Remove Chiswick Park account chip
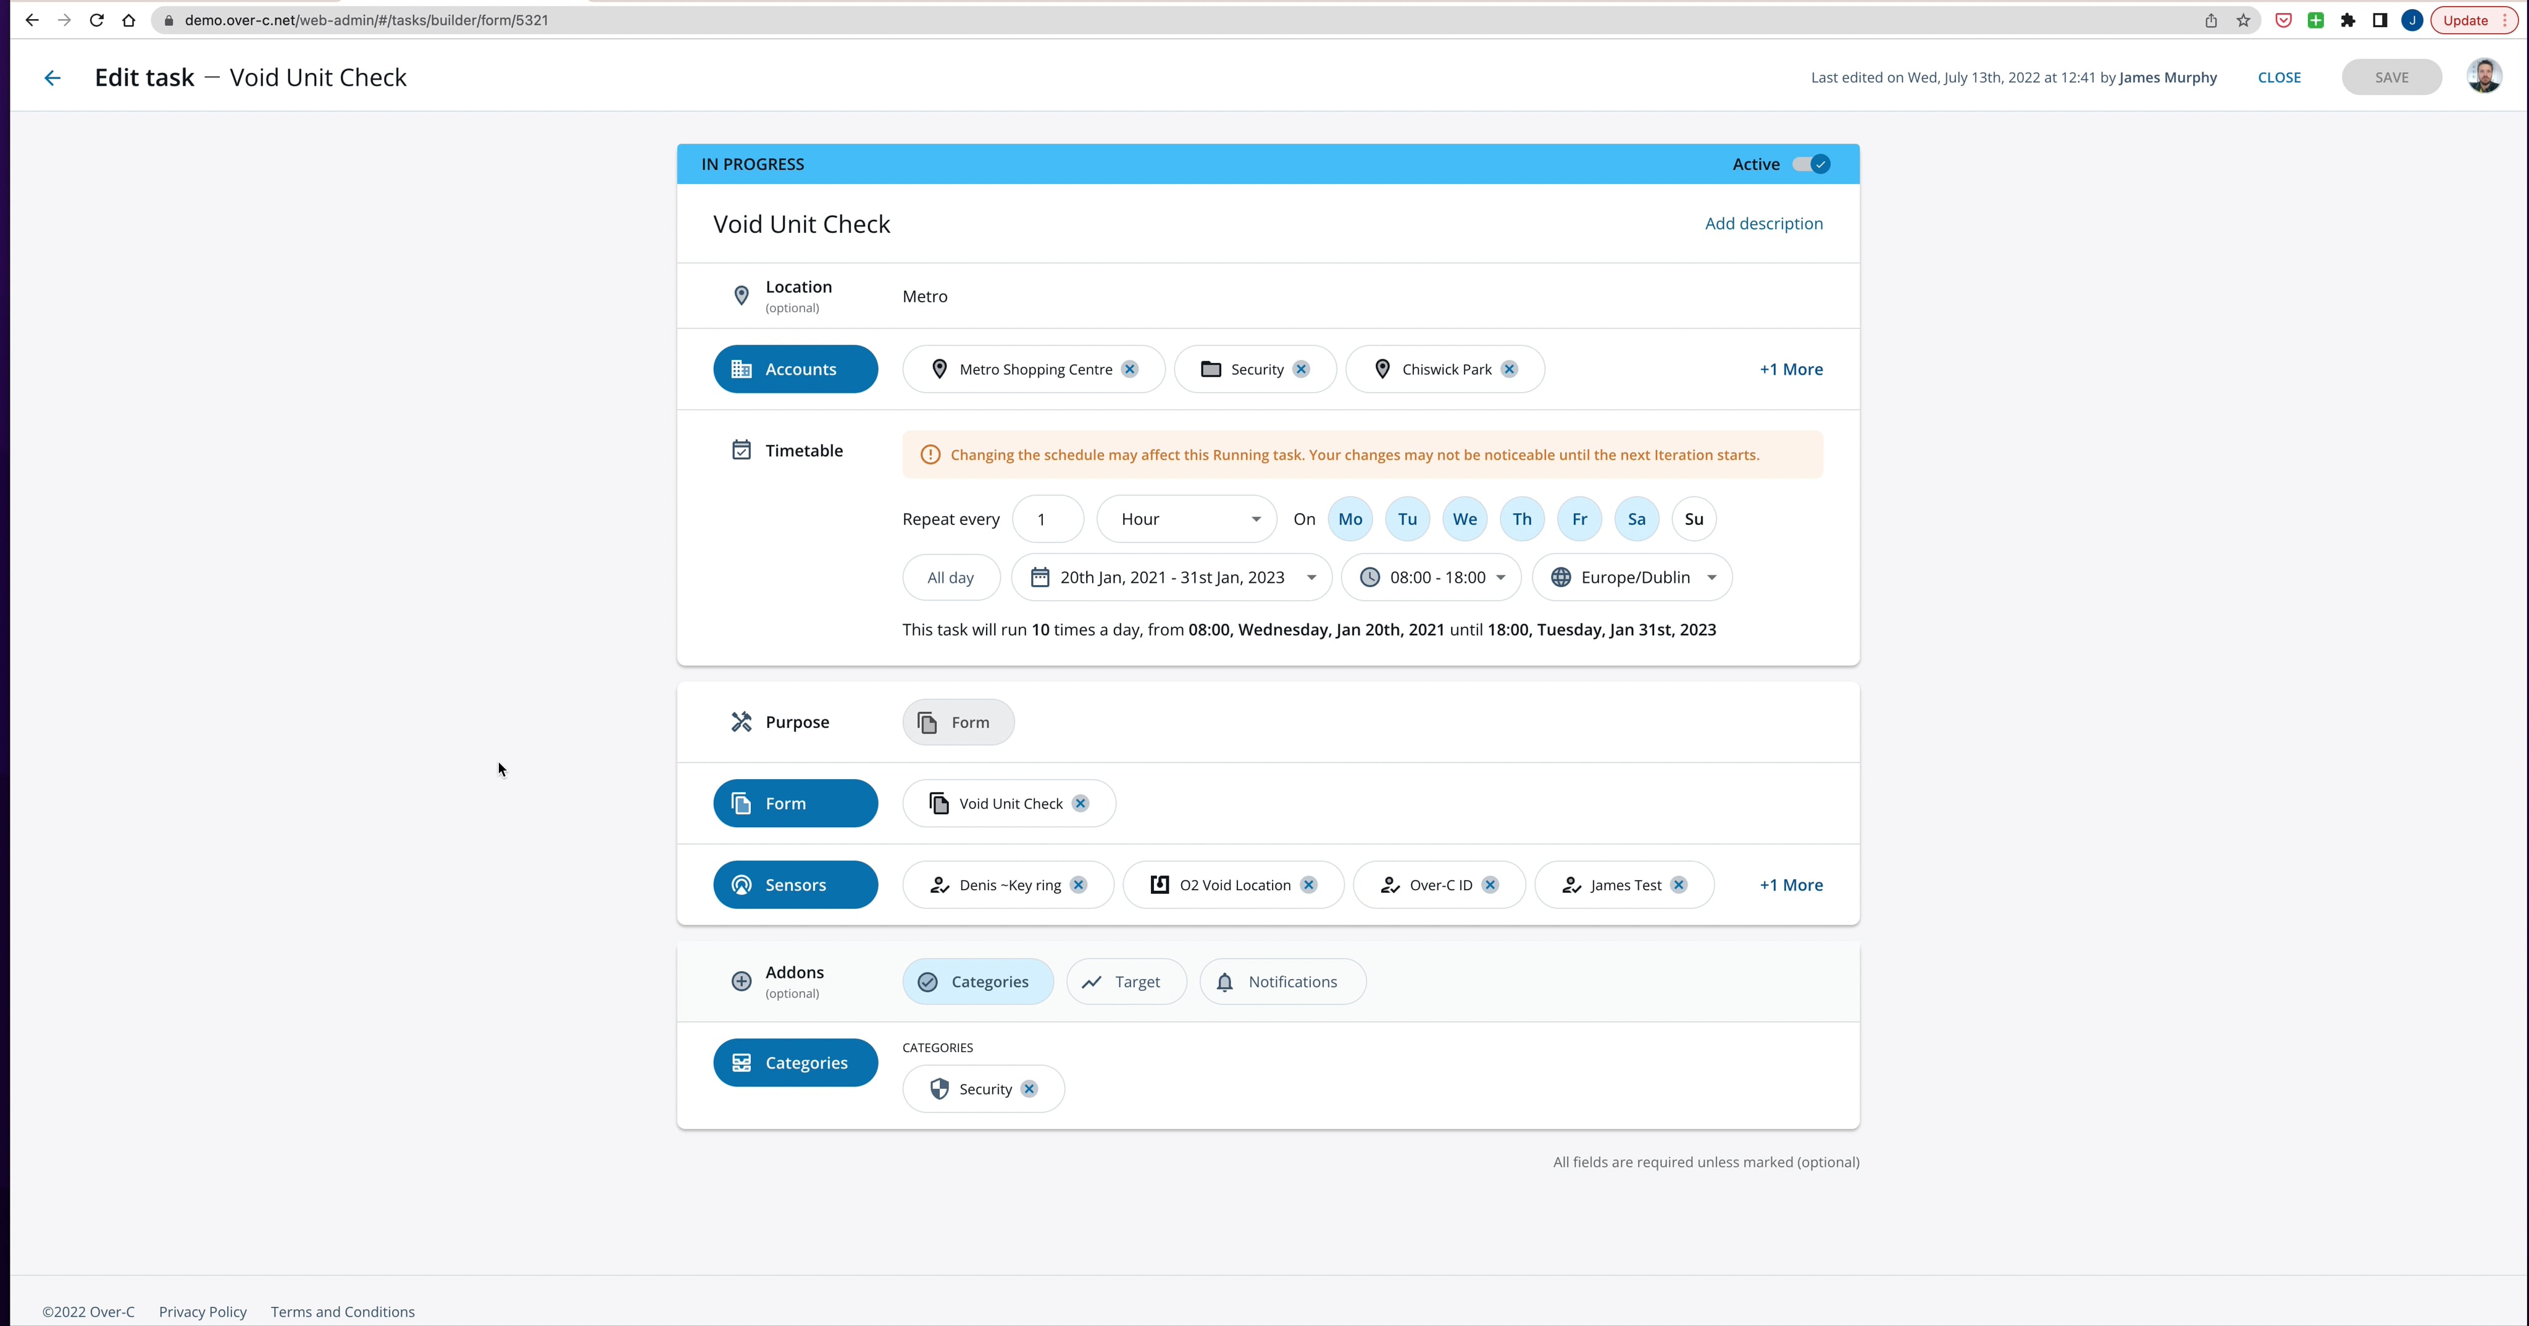Screen dimensions: 2529x1326 click(x=1509, y=369)
